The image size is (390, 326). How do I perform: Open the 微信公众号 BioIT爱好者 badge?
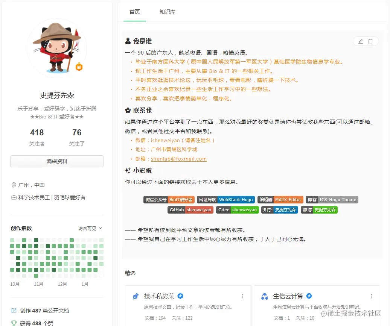pos(169,200)
